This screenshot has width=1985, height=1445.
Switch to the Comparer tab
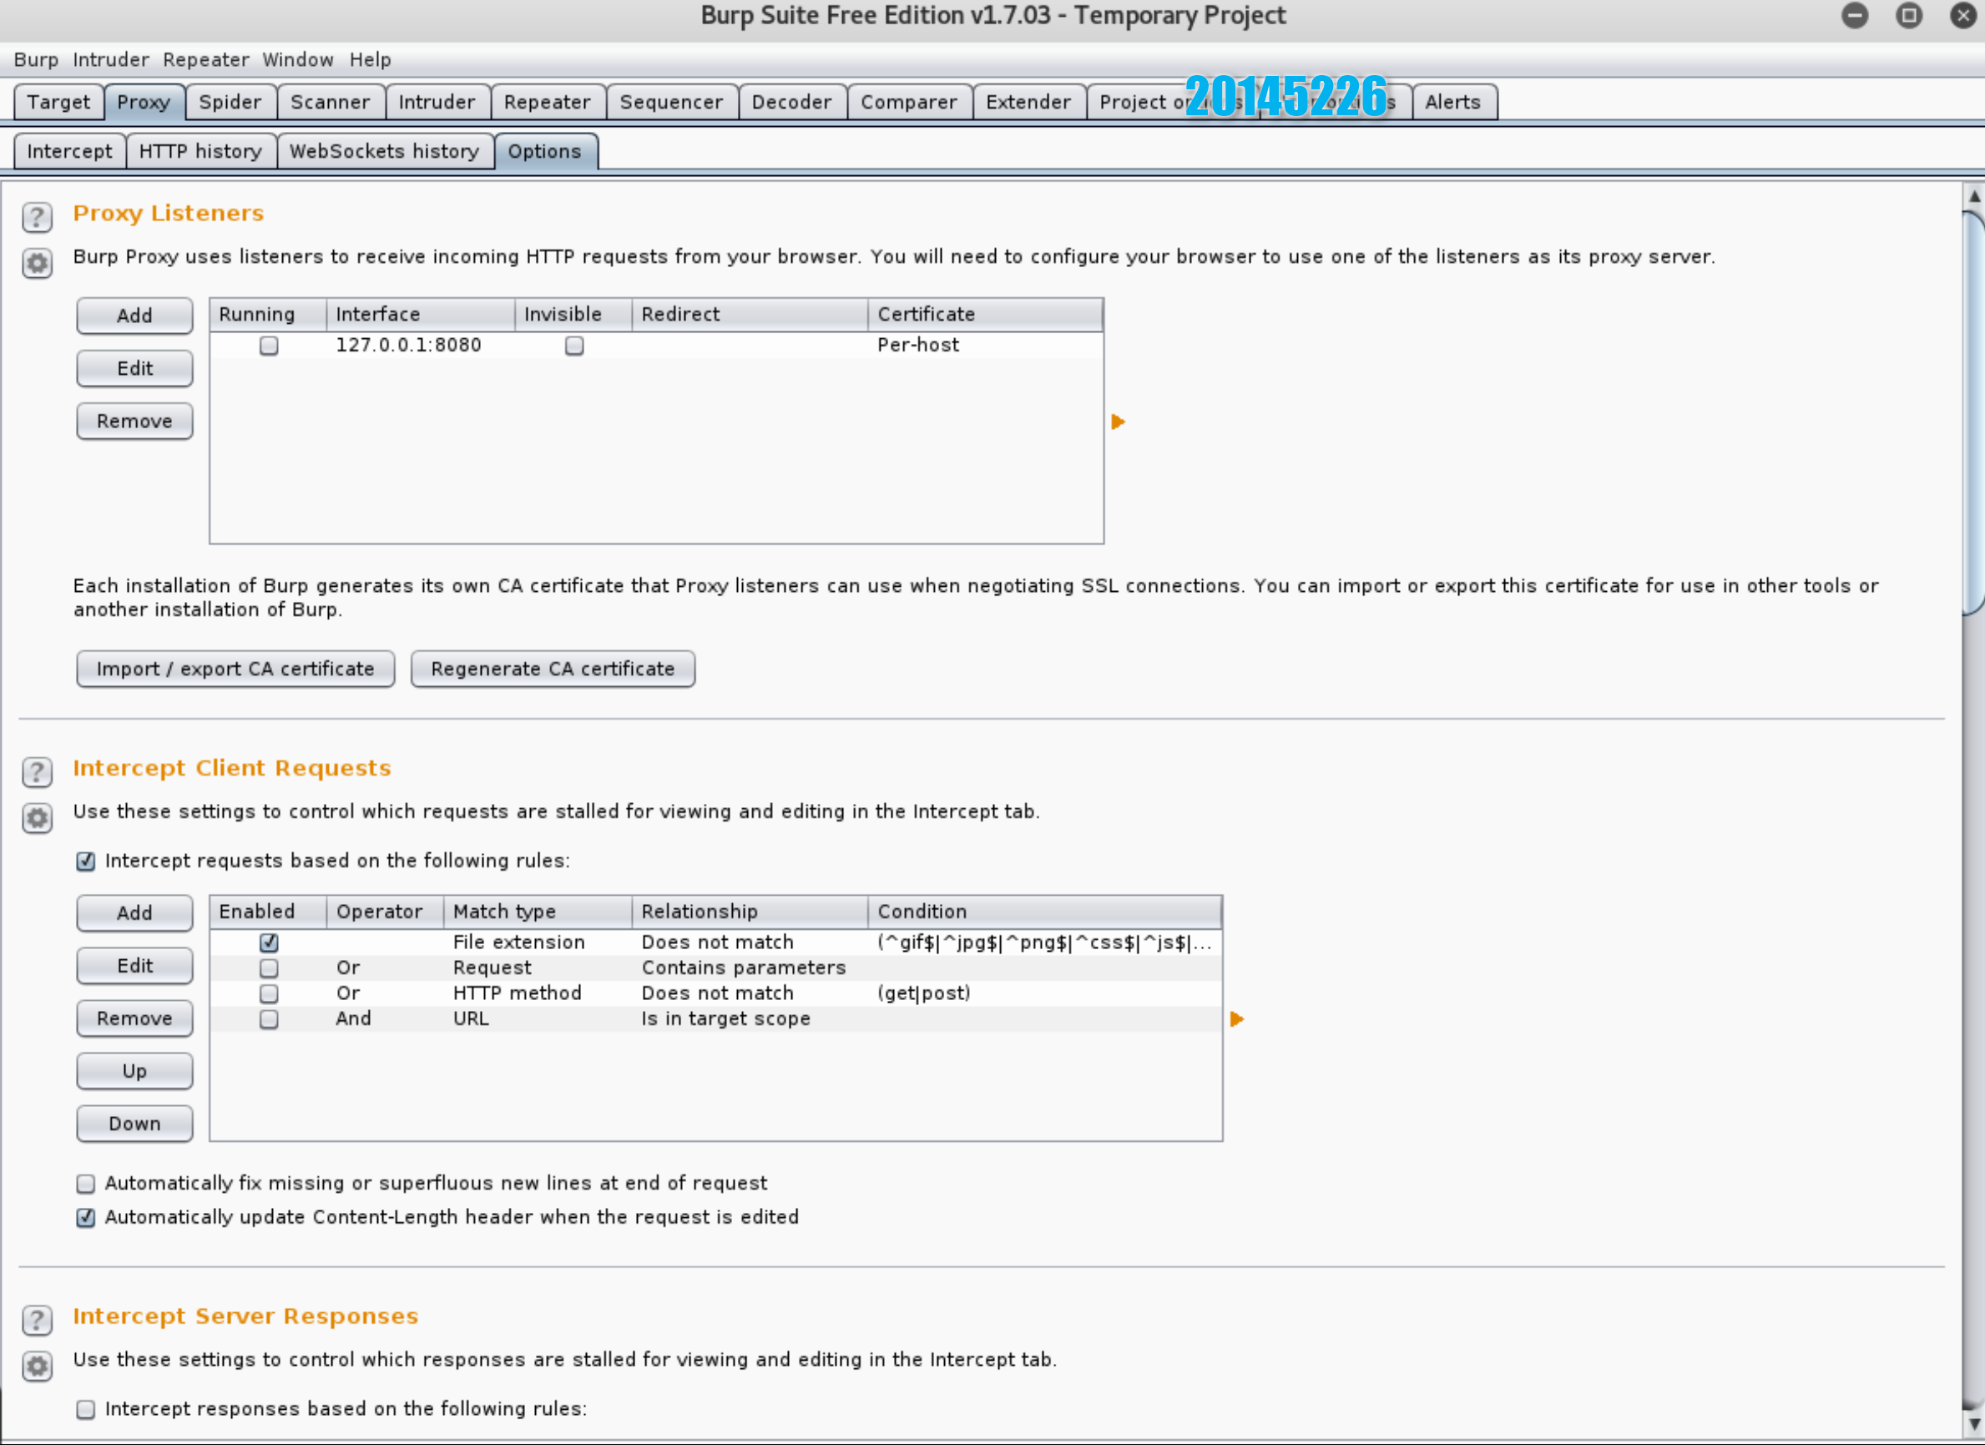click(909, 102)
